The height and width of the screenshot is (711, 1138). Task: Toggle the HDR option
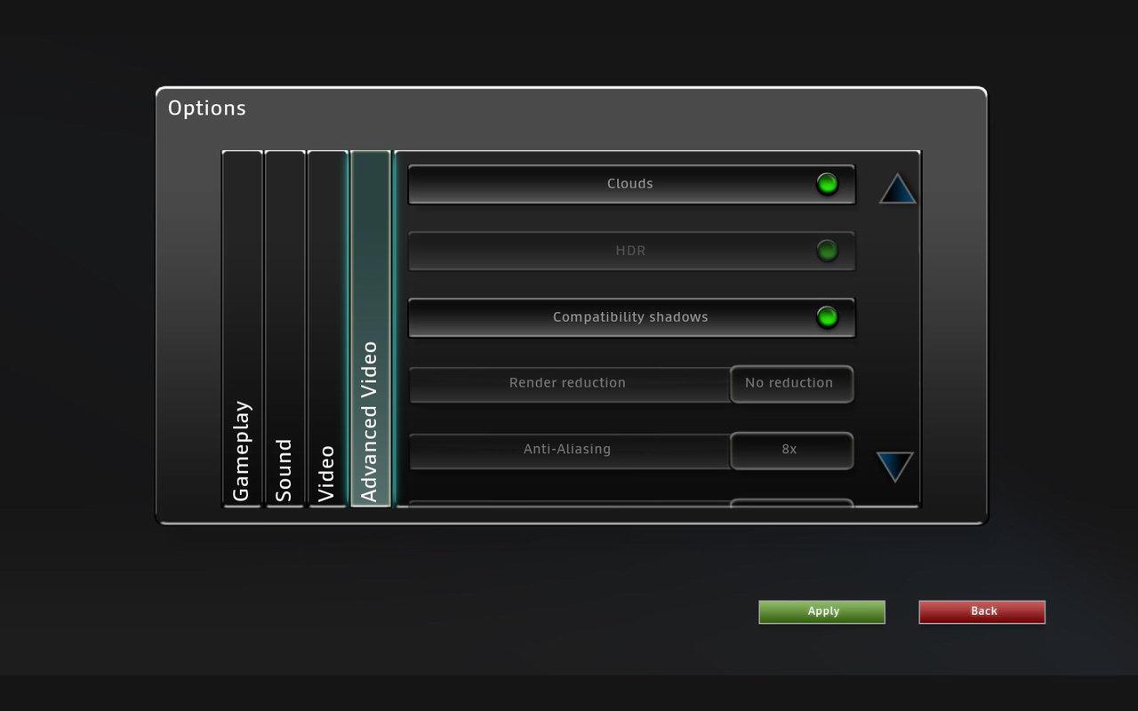pos(631,251)
